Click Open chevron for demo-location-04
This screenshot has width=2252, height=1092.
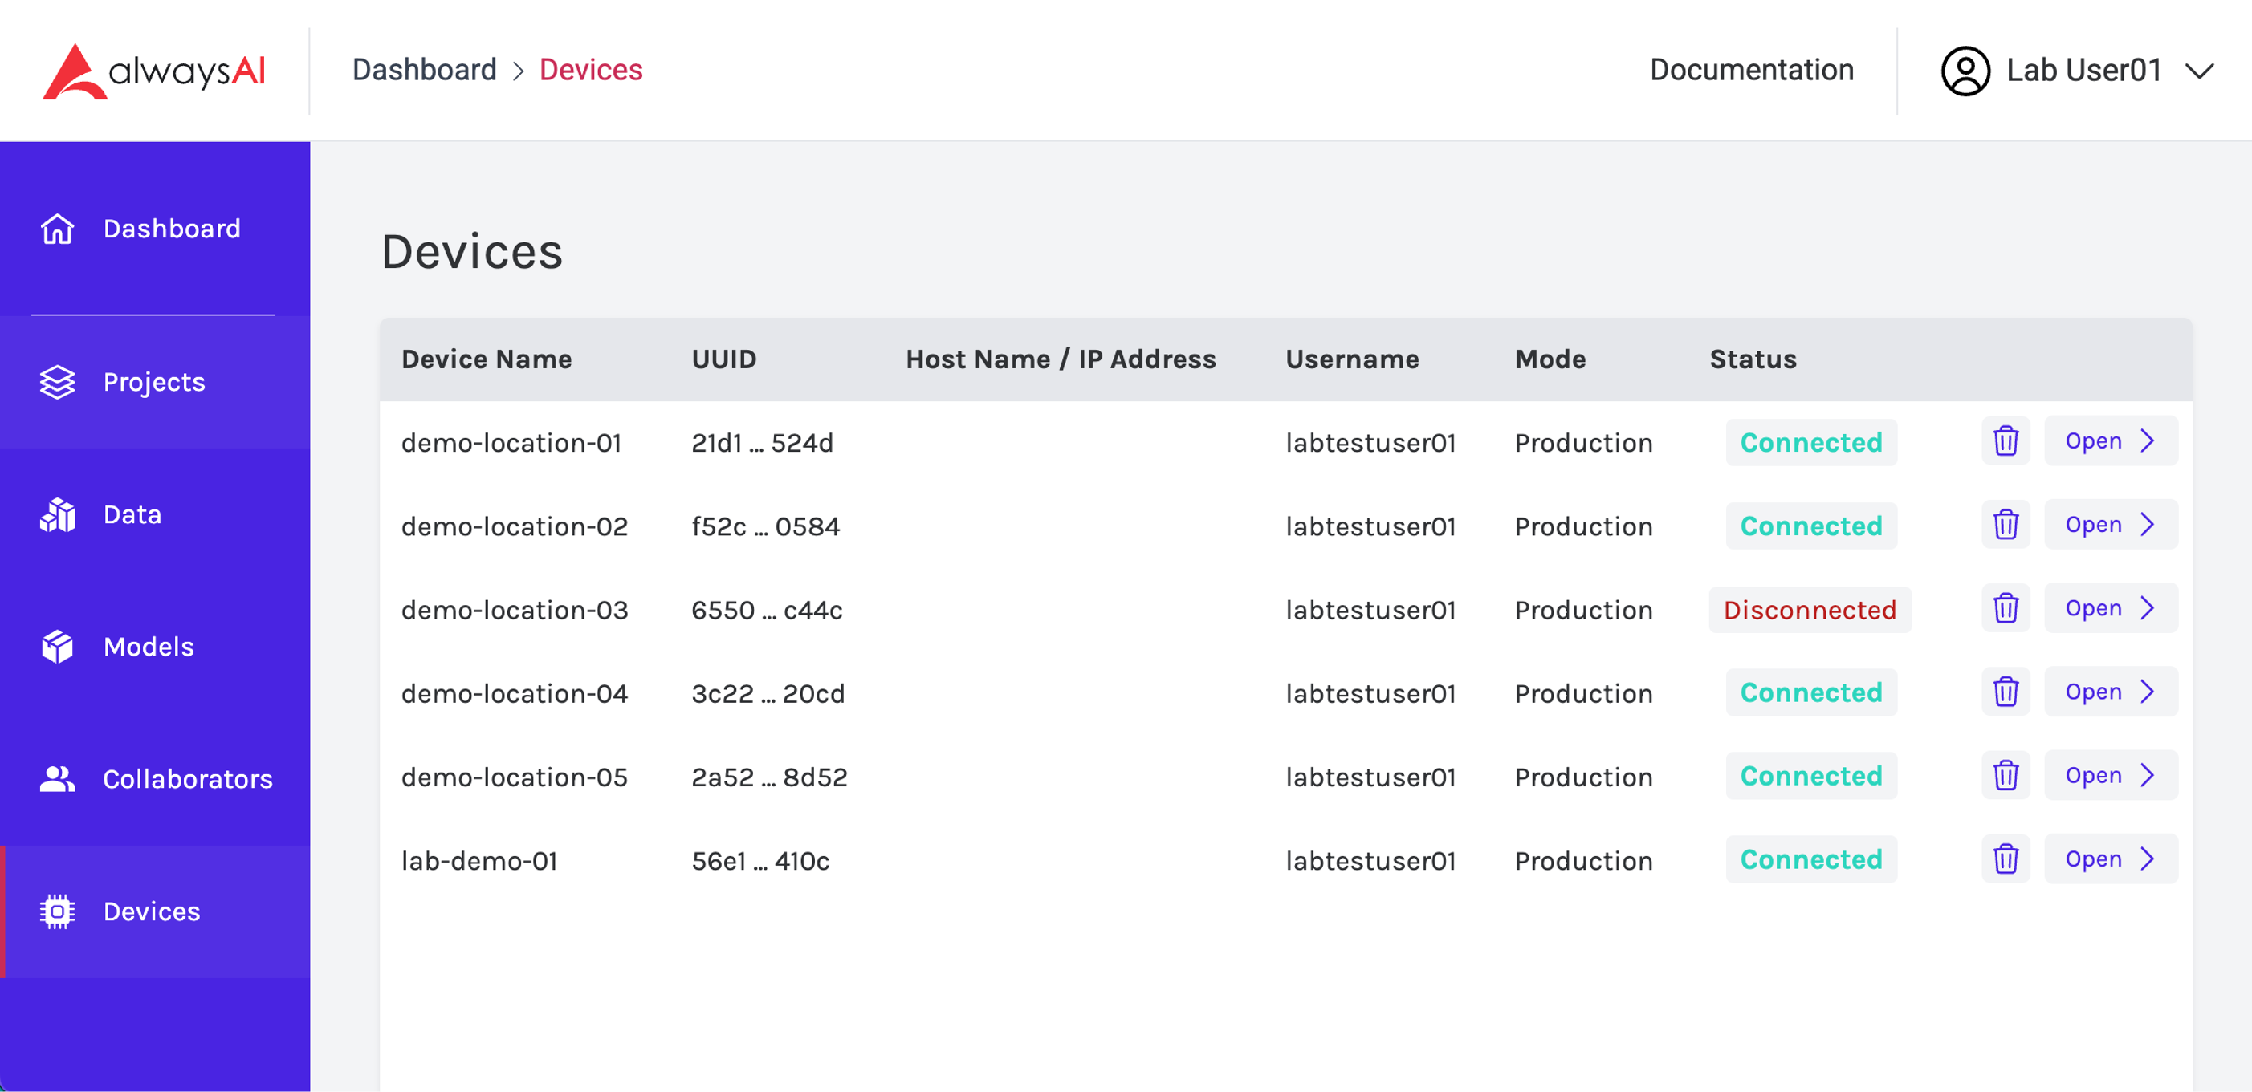tap(2146, 692)
